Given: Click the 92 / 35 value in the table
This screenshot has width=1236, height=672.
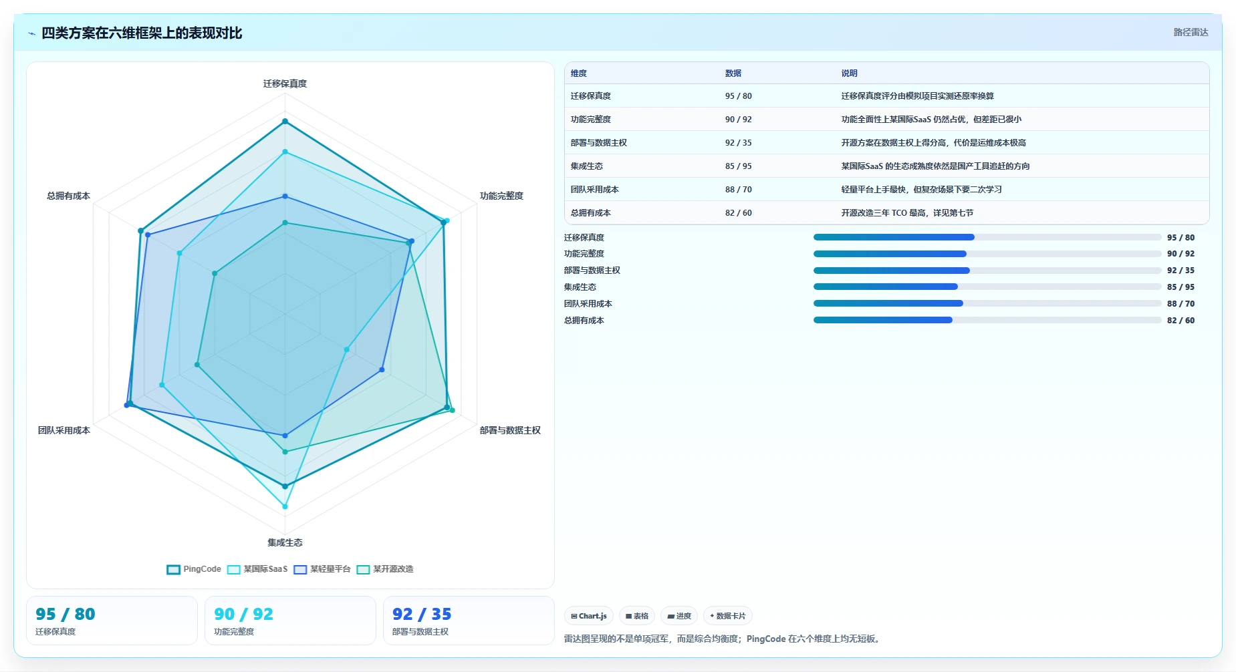Looking at the screenshot, I should (739, 143).
